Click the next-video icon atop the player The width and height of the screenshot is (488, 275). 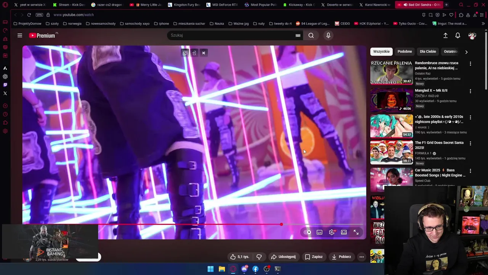pyautogui.click(x=204, y=53)
